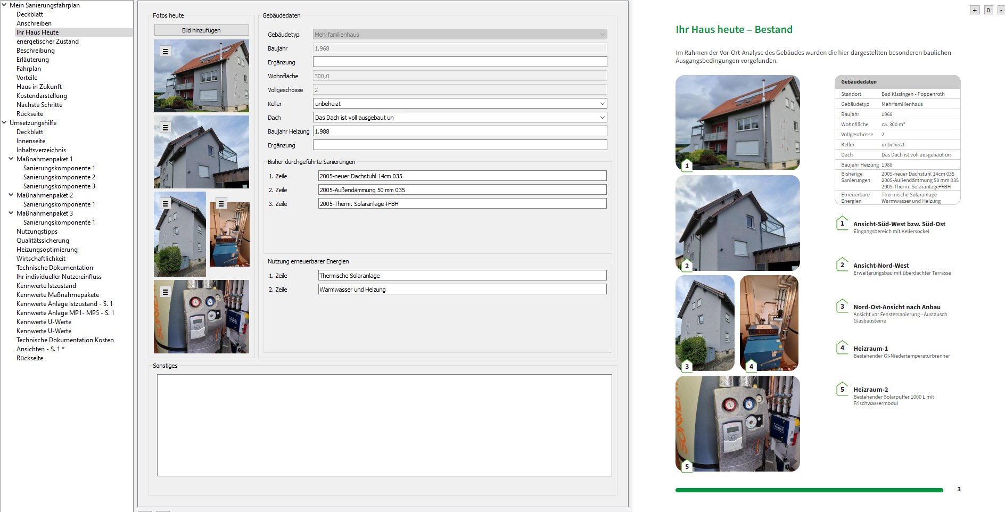The image size is (1005, 512).
Task: Reset preview zoom with 0 button
Action: (x=988, y=10)
